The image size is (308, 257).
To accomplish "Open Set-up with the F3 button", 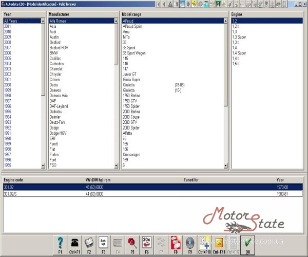I will [103, 245].
